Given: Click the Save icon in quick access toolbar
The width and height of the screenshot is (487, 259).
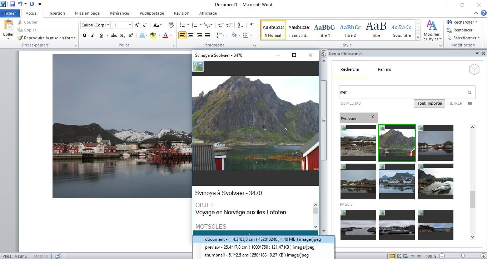Looking at the screenshot, I should tap(13, 4).
